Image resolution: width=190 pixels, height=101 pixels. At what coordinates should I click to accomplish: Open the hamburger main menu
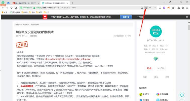pos(187,8)
